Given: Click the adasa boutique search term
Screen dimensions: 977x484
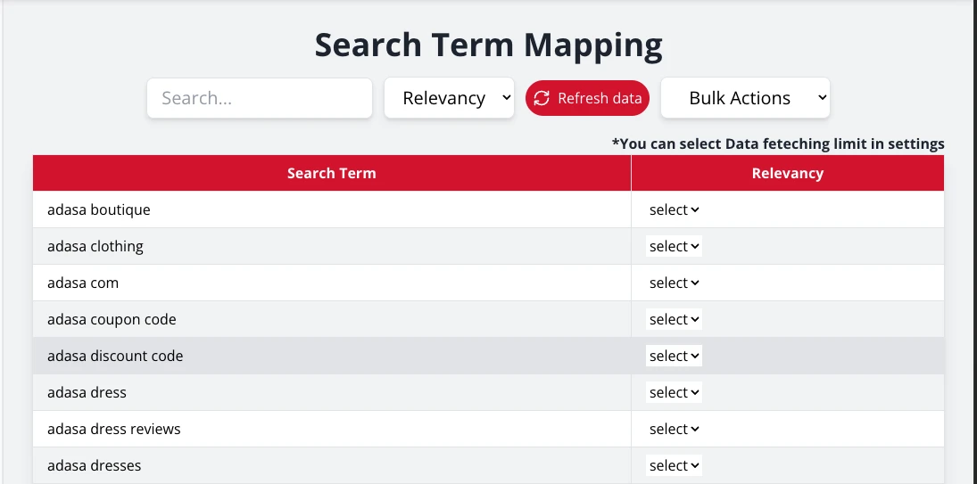Looking at the screenshot, I should point(99,210).
